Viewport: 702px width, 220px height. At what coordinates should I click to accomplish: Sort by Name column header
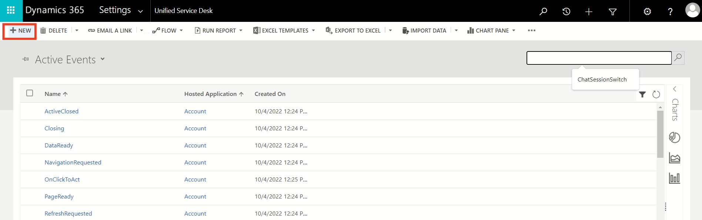click(56, 94)
